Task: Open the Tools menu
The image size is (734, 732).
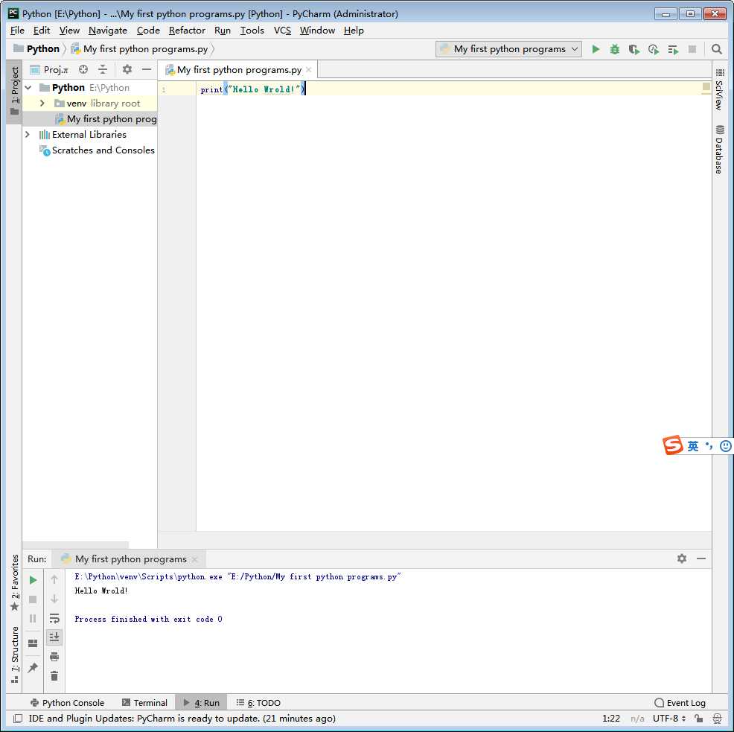Action: click(252, 31)
